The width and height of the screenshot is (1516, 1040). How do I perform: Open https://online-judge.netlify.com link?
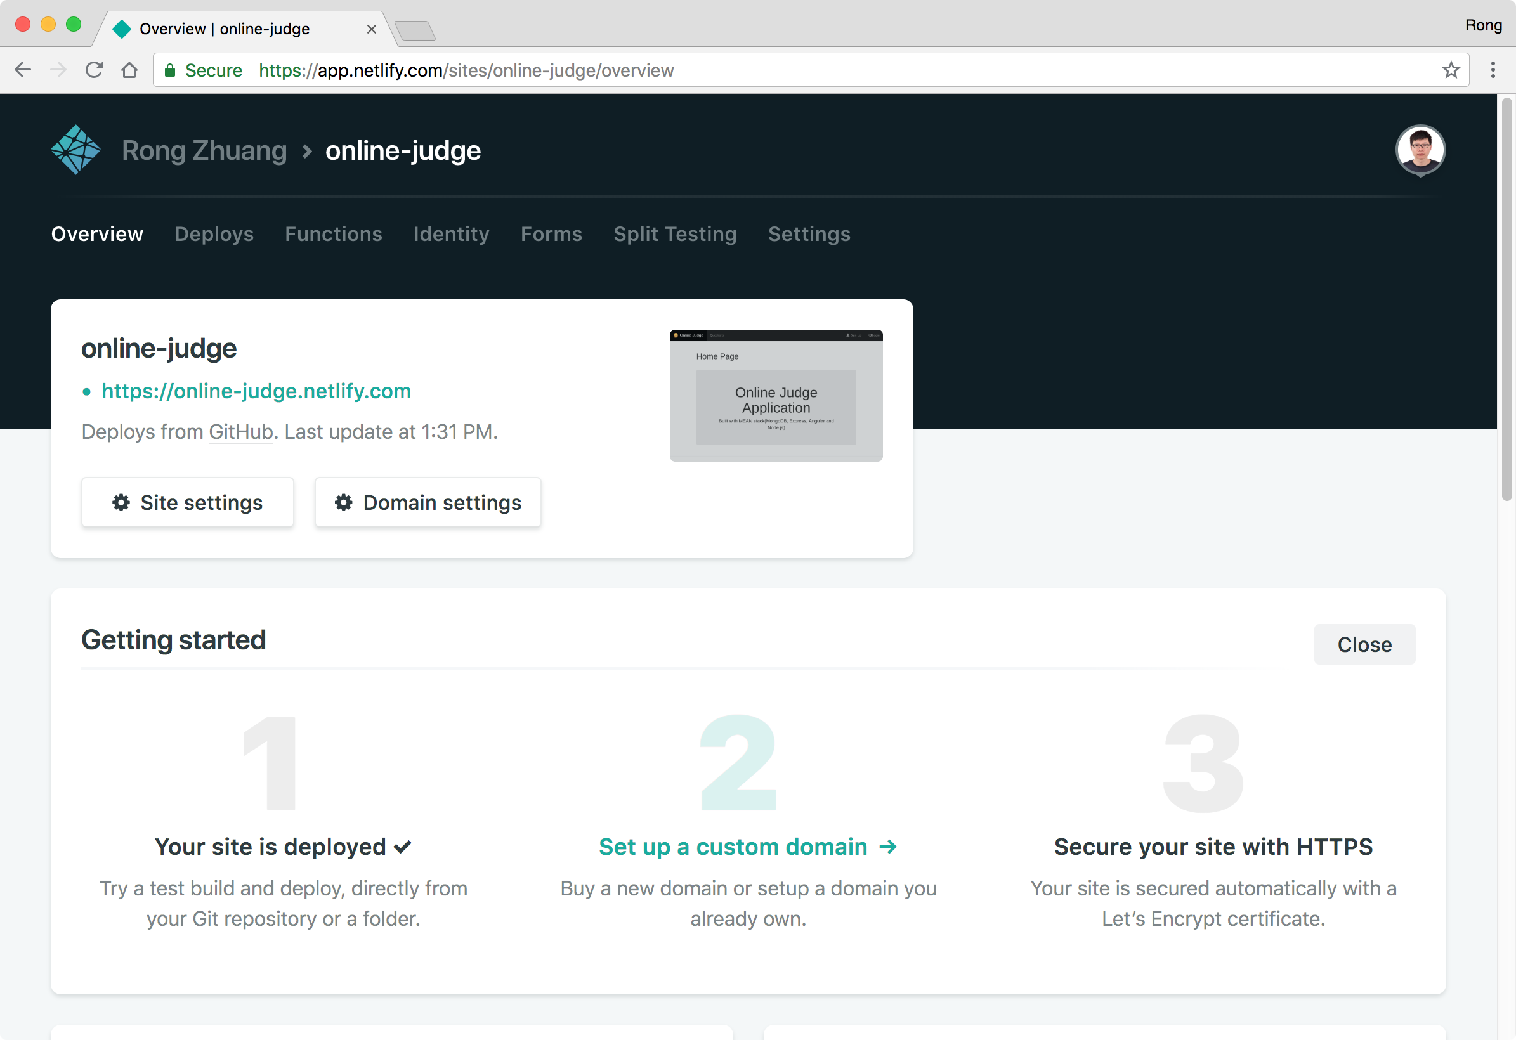pos(256,391)
